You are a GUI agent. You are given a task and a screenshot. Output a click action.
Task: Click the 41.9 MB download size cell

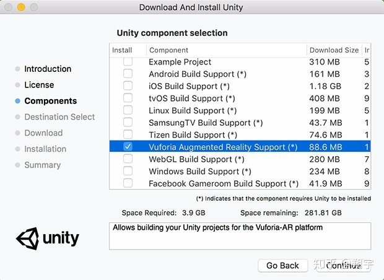tap(325, 183)
